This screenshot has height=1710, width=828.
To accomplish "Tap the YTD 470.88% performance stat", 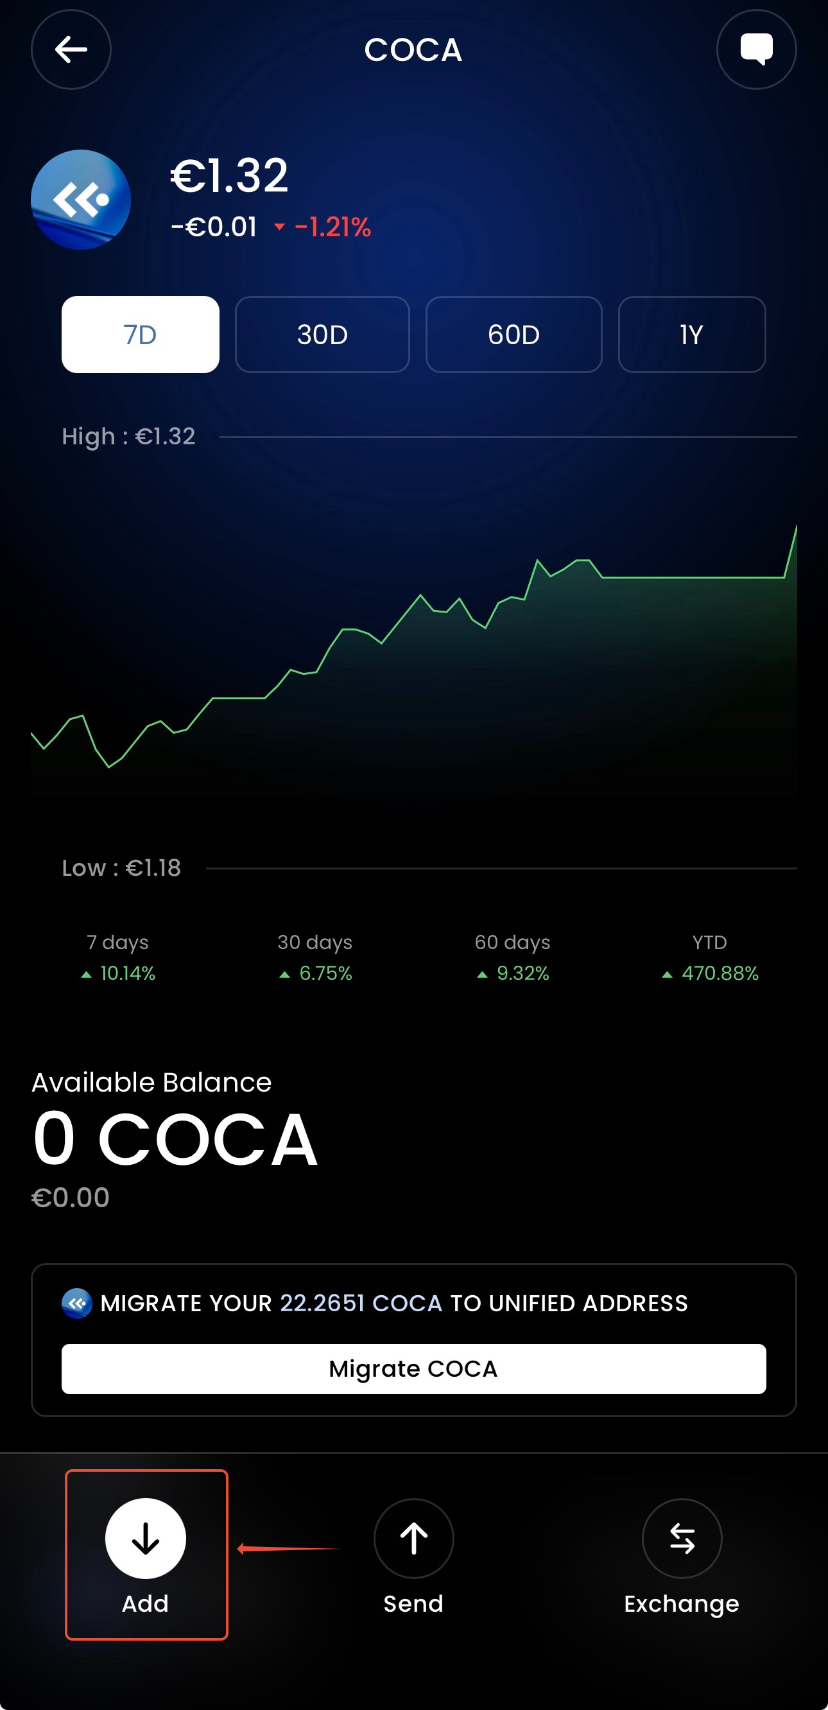I will tap(710, 958).
